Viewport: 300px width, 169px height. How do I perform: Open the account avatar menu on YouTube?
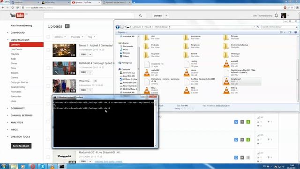(x=284, y=15)
